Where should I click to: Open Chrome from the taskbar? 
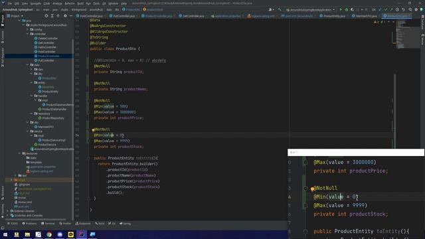point(49,234)
